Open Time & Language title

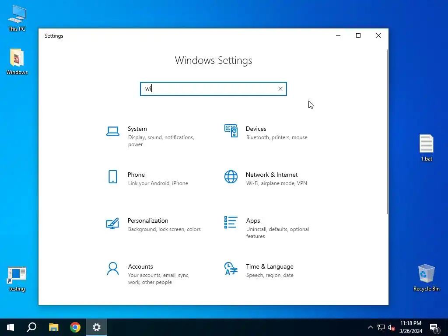coord(269,266)
